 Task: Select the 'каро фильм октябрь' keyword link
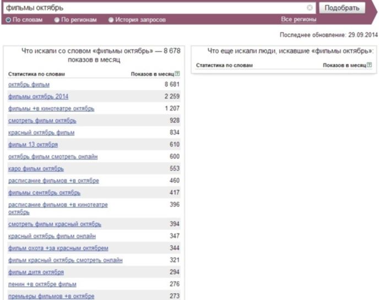tap(36, 169)
